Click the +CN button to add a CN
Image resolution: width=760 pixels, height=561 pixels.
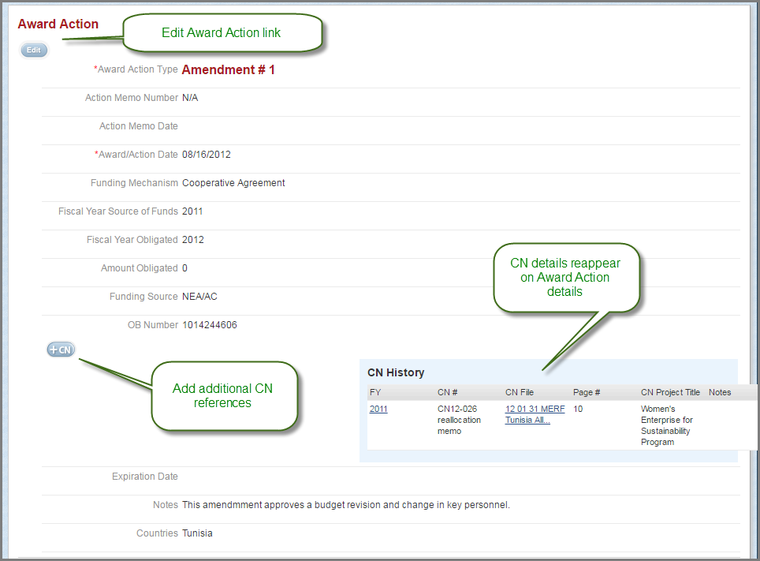[x=61, y=350]
